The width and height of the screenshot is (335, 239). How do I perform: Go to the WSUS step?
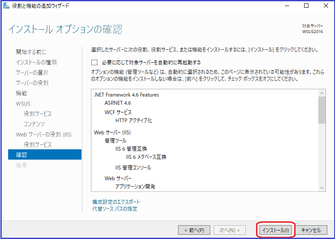pyautogui.click(x=23, y=104)
